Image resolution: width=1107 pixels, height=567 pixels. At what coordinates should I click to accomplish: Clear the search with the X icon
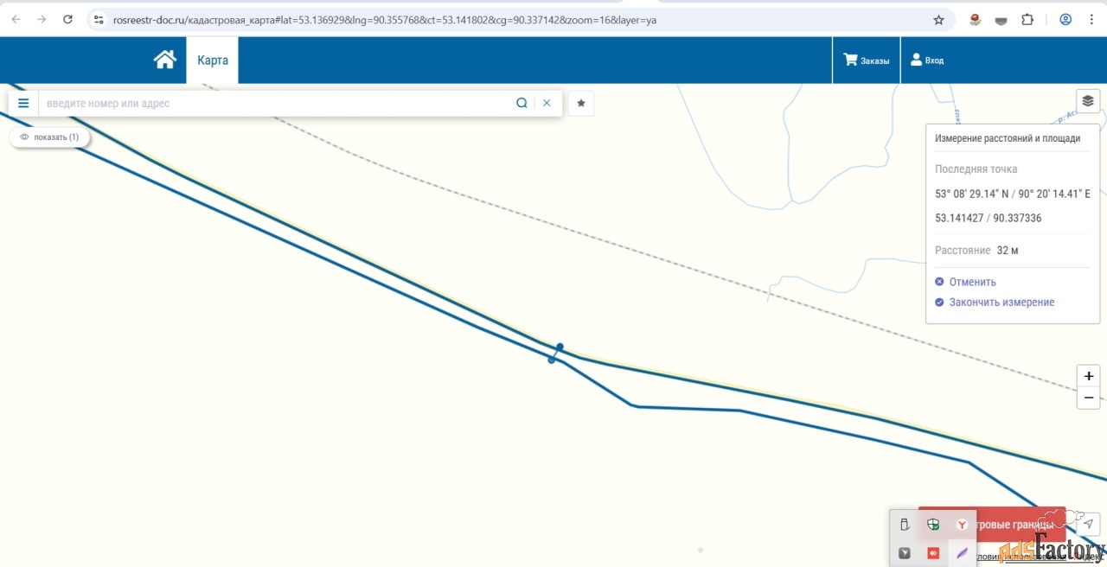(x=547, y=103)
